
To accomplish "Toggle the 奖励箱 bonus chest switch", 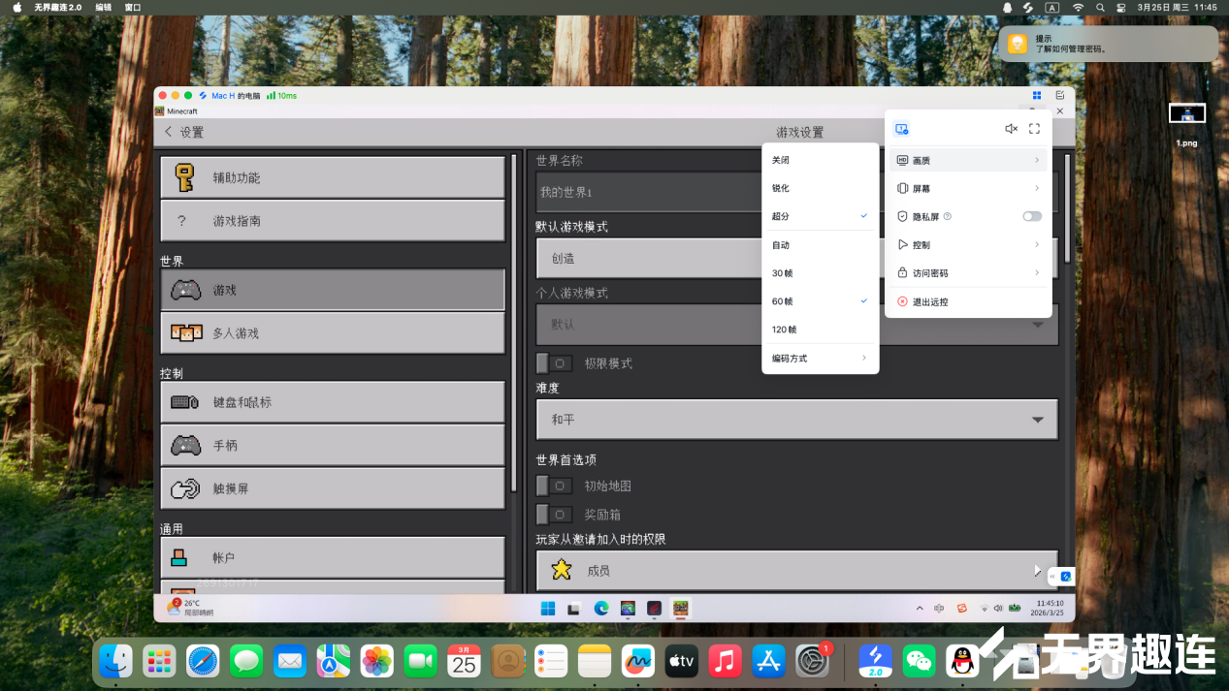I will 555,515.
